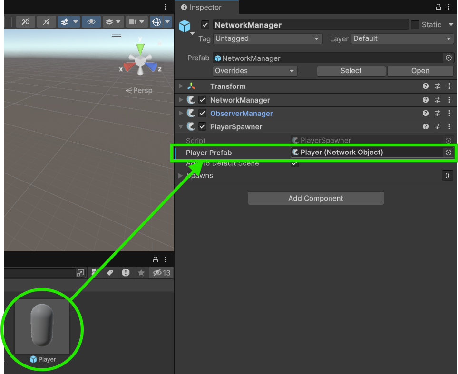Viewport: 458px width, 374px height.
Task: Toggle scene audio mute icon
Action: [x=47, y=22]
